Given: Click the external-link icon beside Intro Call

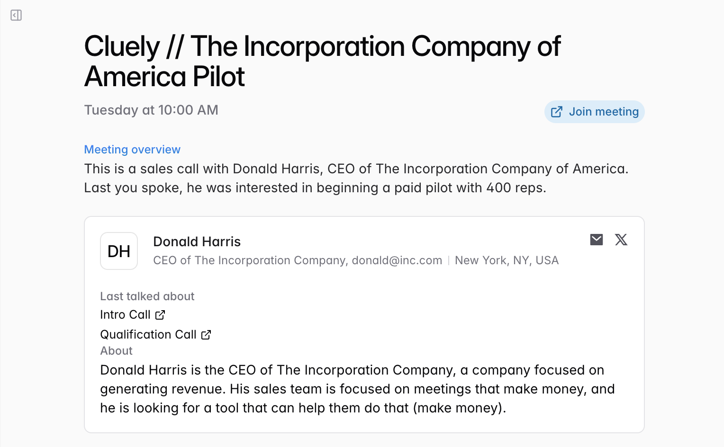Looking at the screenshot, I should (x=161, y=315).
